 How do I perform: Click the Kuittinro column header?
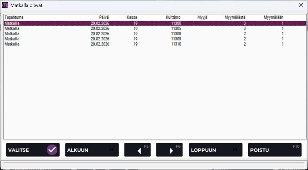click(173, 17)
